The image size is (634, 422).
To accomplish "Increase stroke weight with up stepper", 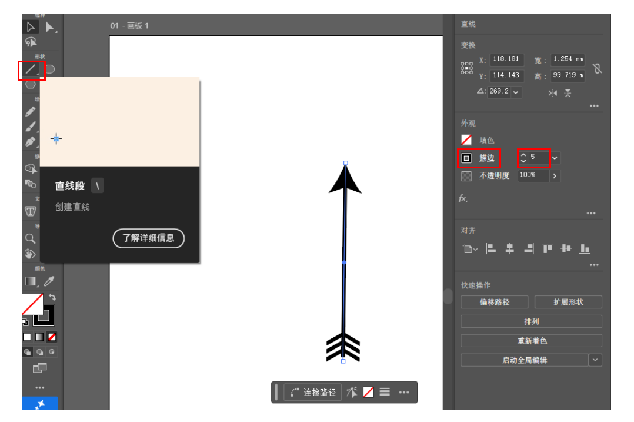I will 523,155.
